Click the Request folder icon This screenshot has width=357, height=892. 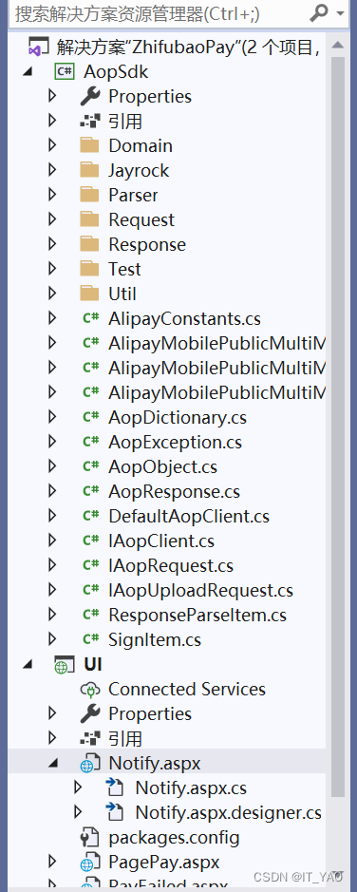[90, 219]
